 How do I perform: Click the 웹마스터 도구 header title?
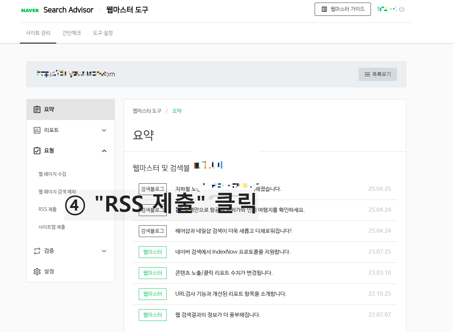point(127,10)
